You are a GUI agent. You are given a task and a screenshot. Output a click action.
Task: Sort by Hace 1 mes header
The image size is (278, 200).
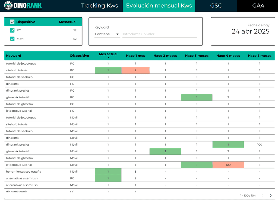(135, 56)
